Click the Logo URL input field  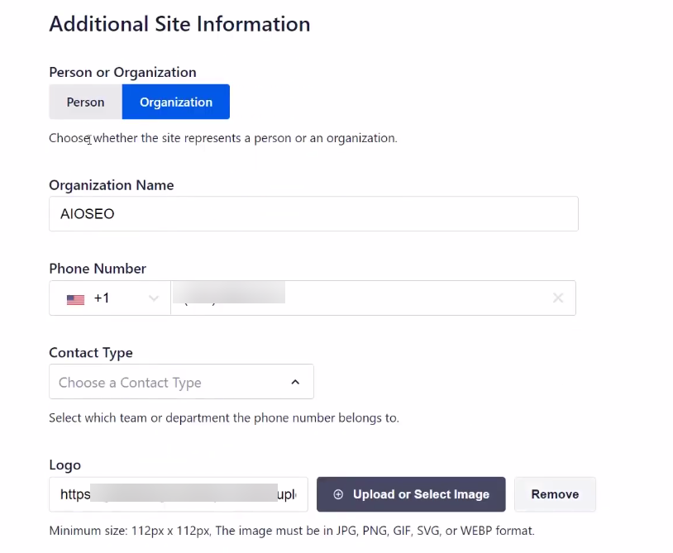[x=179, y=494]
